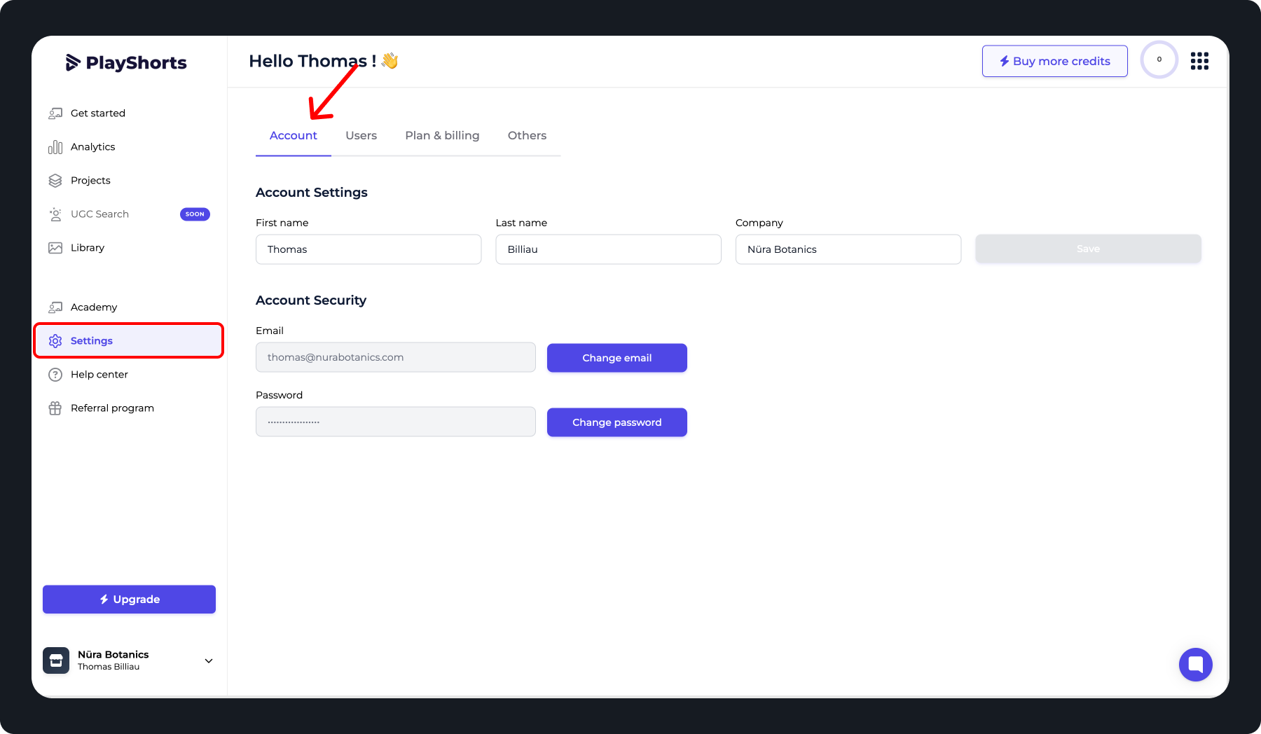Click the Upgrade button

(130, 600)
